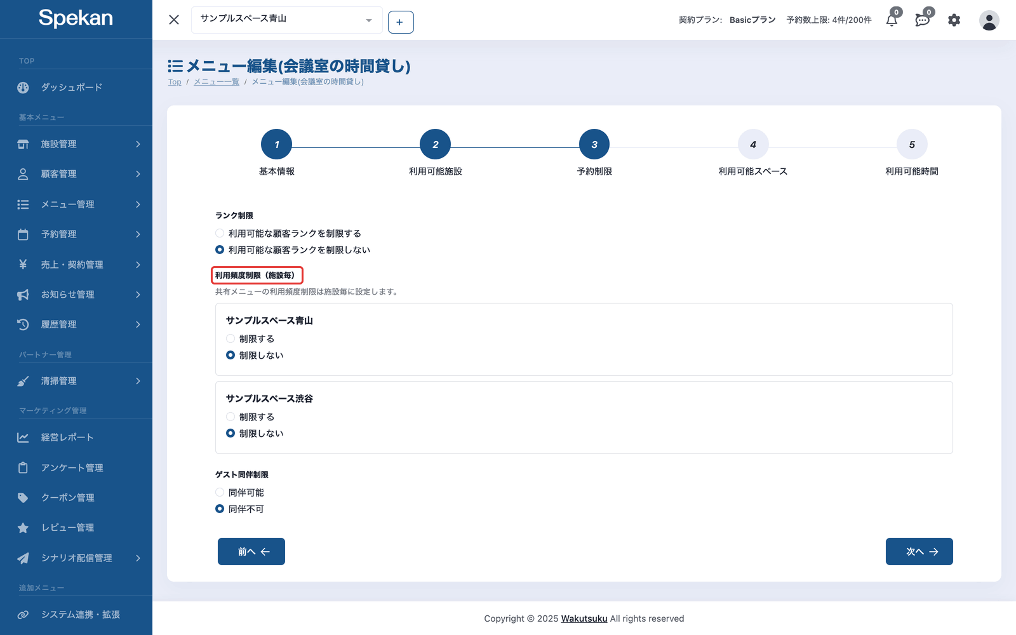The image size is (1016, 635).
Task: Click the Spekan logo
Action: (76, 18)
